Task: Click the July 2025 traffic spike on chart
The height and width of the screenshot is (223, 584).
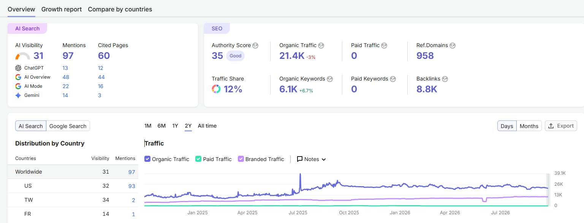Action: coord(300,175)
